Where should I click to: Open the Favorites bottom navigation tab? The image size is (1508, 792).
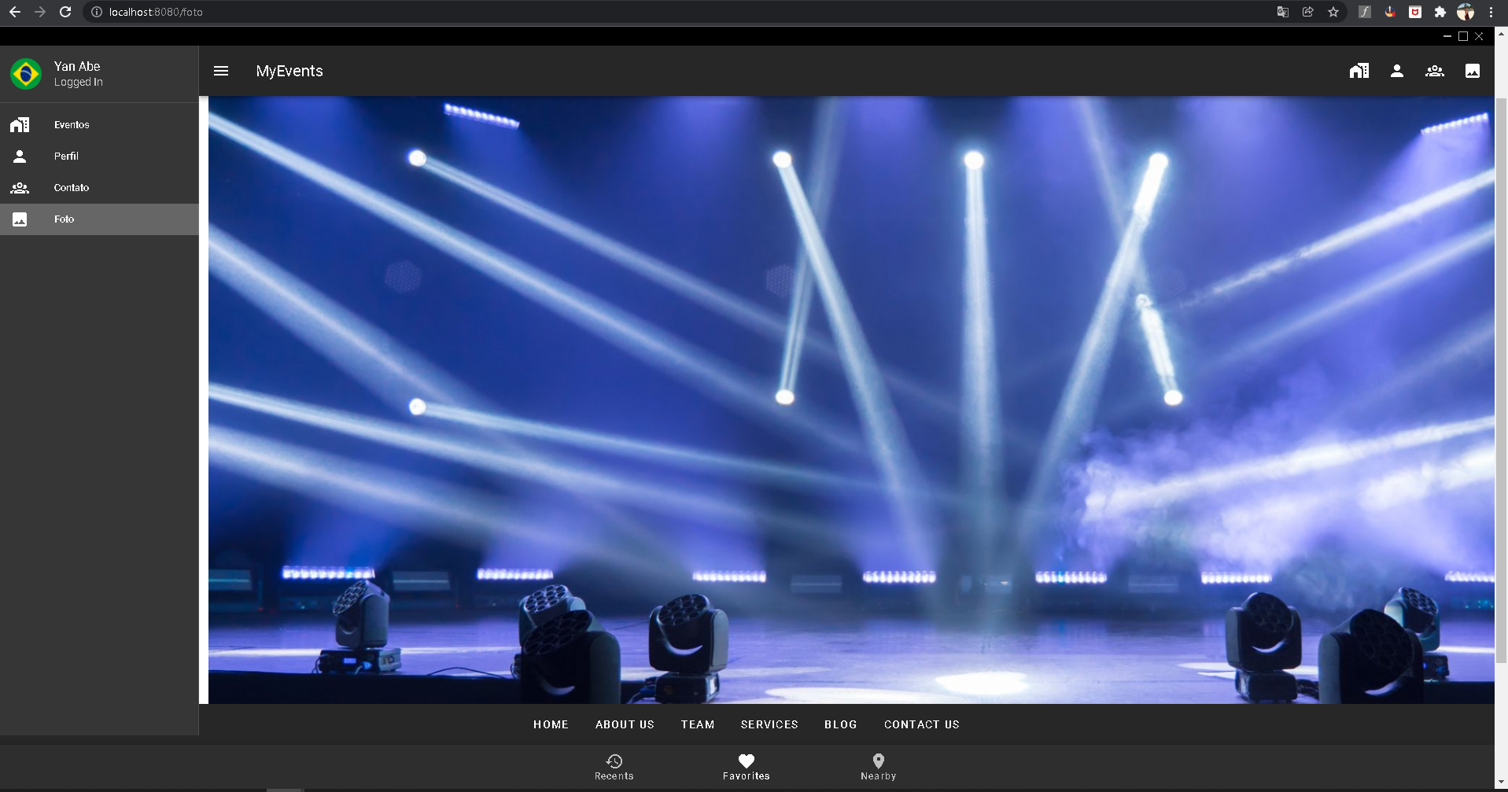click(747, 768)
